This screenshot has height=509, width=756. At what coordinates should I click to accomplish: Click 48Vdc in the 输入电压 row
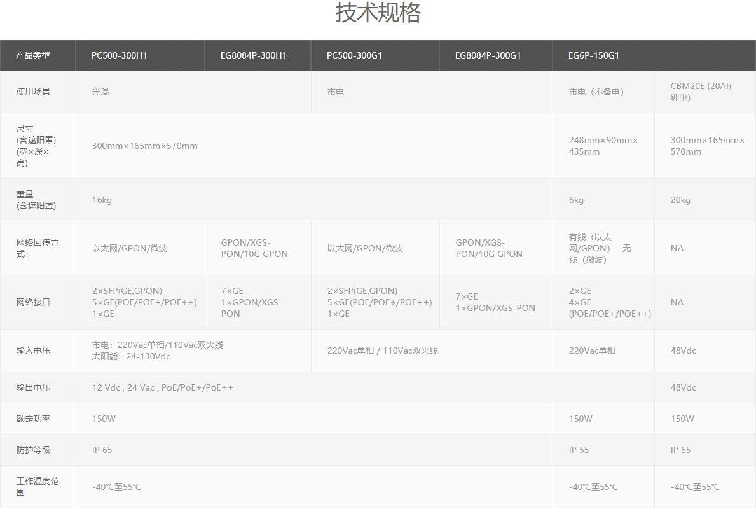tap(705, 351)
